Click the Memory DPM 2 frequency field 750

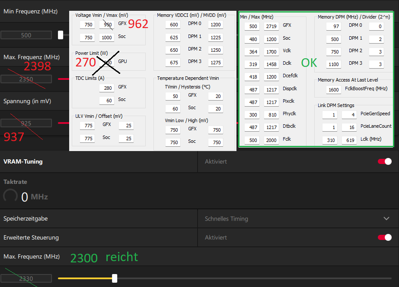click(334, 52)
